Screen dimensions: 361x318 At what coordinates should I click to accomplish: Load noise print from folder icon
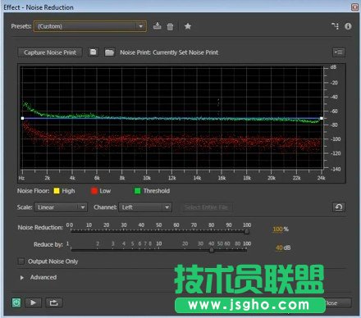pyautogui.click(x=109, y=52)
